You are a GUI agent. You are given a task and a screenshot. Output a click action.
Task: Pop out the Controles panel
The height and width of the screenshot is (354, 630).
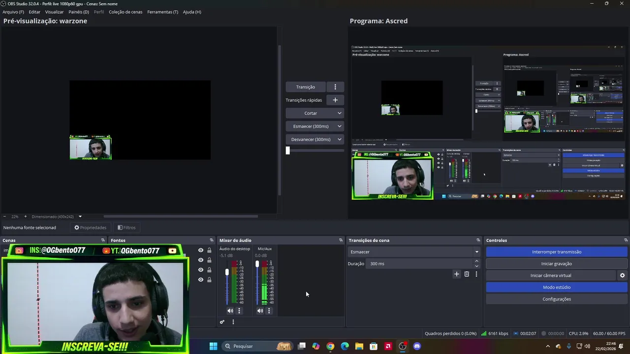pyautogui.click(x=626, y=240)
